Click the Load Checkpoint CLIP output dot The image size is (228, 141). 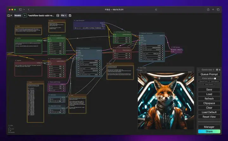point(104,25)
